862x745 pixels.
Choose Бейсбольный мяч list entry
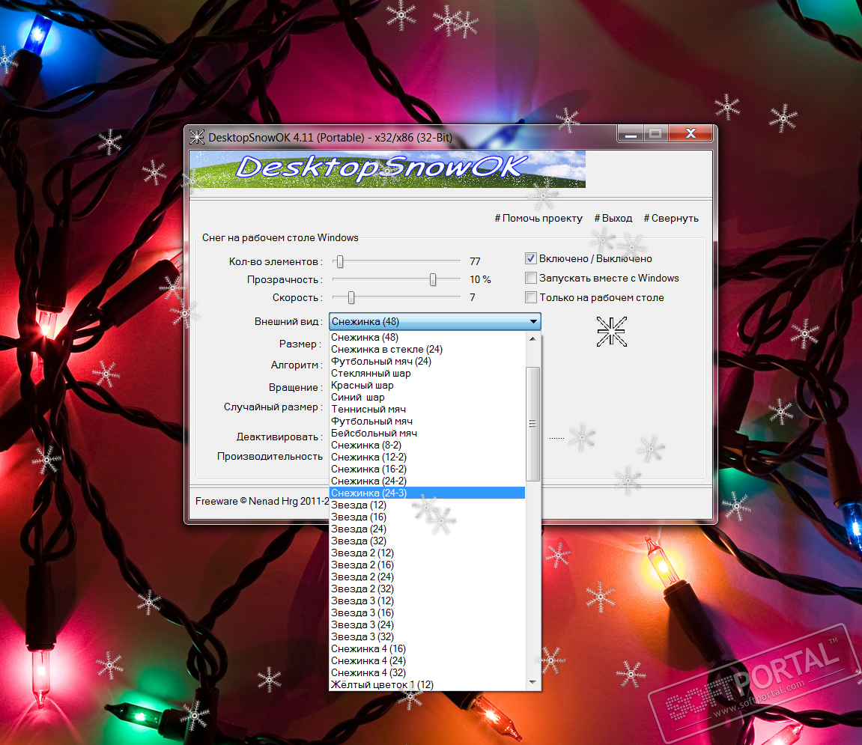427,434
